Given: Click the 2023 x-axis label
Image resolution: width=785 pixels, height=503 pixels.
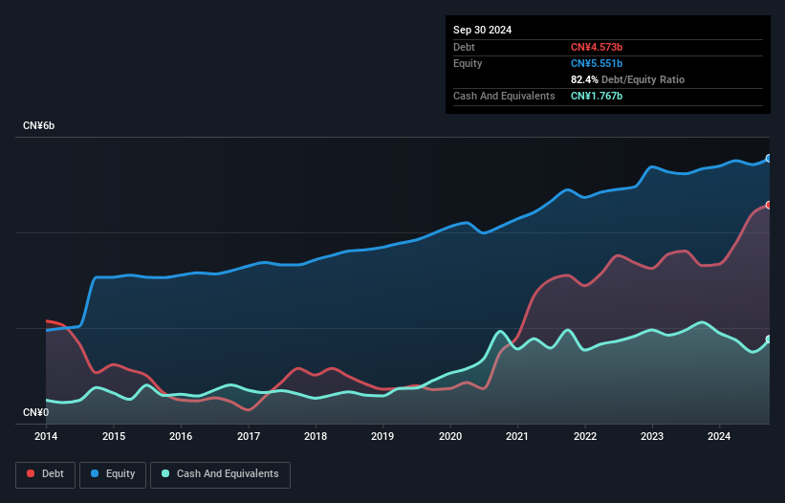Looking at the screenshot, I should tap(652, 436).
